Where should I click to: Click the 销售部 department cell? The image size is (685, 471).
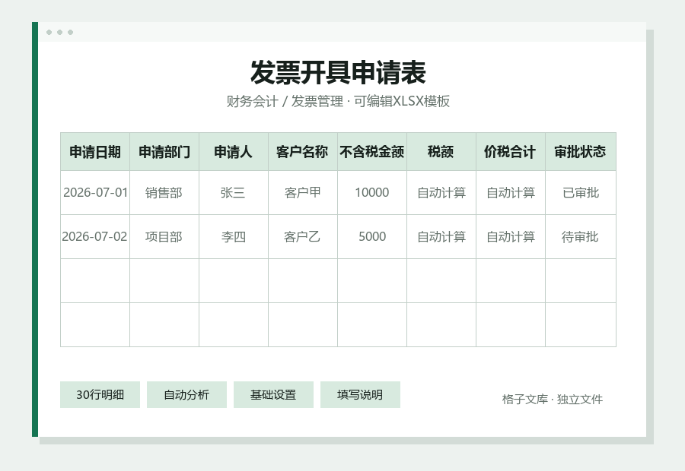[x=164, y=193]
